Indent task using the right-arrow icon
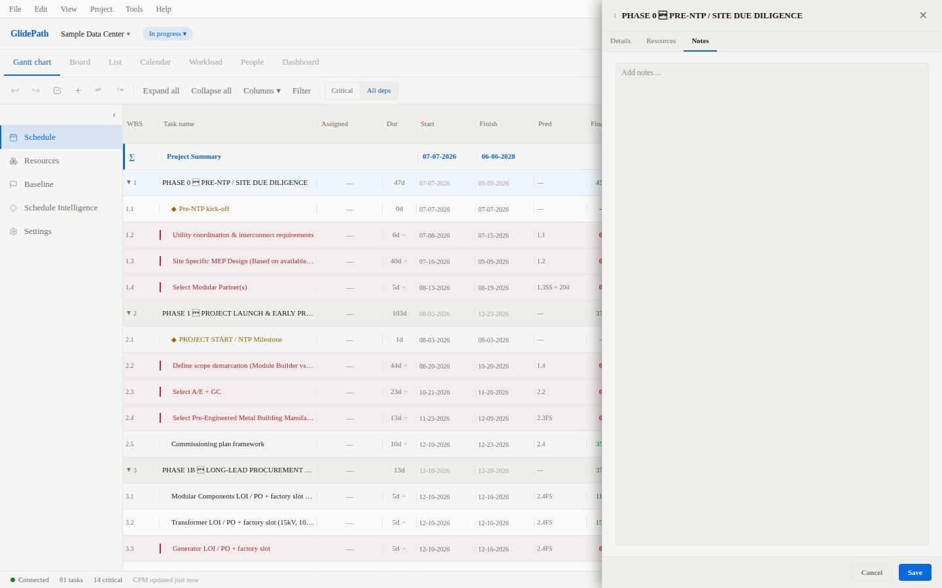 99,91
